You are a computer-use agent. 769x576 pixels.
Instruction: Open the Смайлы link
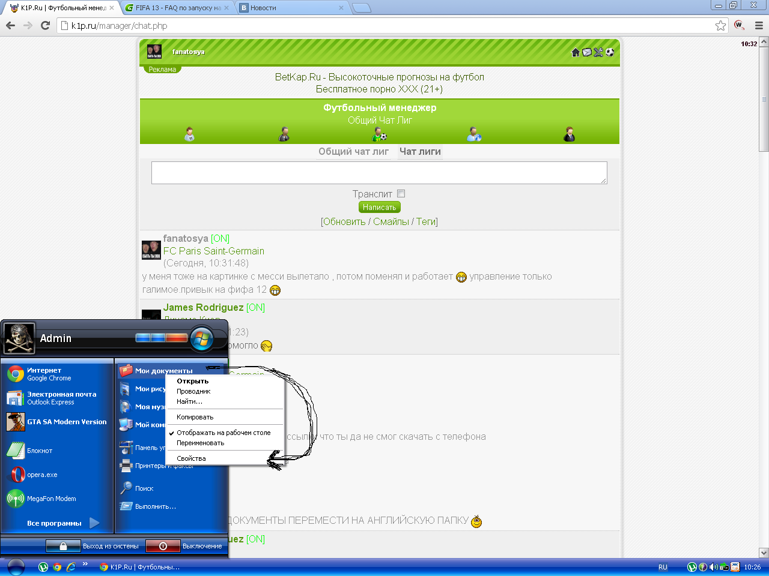pos(391,221)
